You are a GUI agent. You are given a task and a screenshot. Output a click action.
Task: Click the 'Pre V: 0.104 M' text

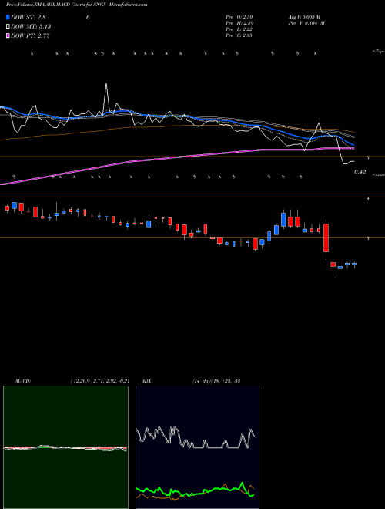[x=306, y=23]
